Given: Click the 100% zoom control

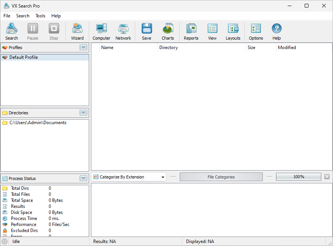Looking at the screenshot, I should click(298, 177).
